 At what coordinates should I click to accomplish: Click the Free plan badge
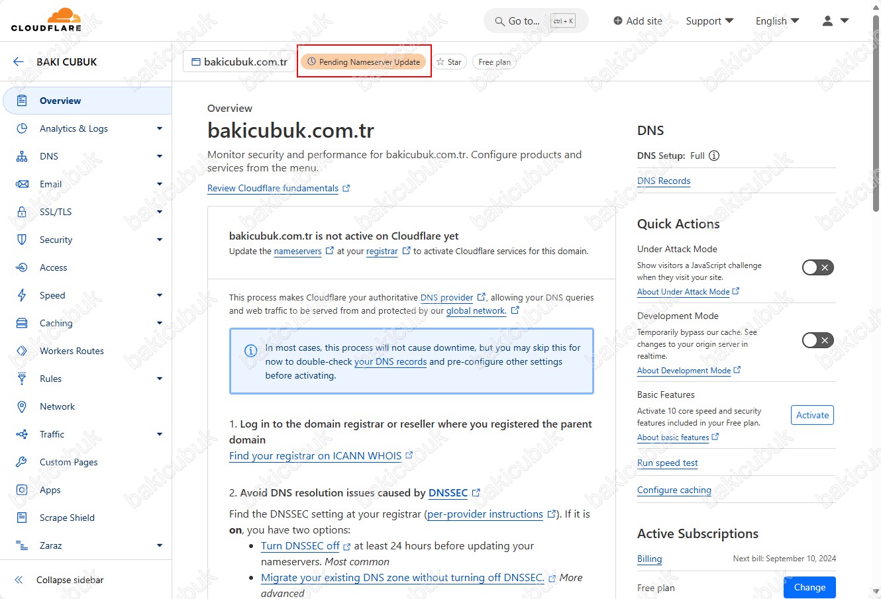click(494, 62)
